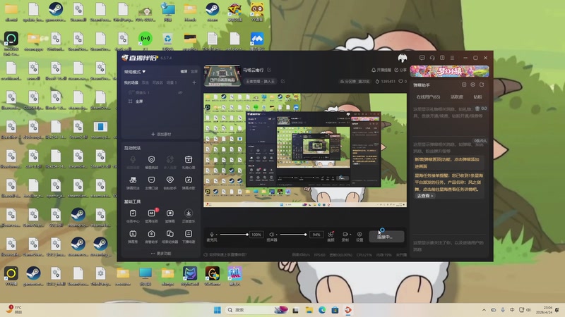This screenshot has height=317, width=565.
Task: Open the Windows Start menu
Action: coord(218,310)
